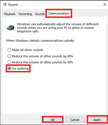This screenshot has width=108, height=125.
Task: Click the empty white area below the options
Action: 54,93
